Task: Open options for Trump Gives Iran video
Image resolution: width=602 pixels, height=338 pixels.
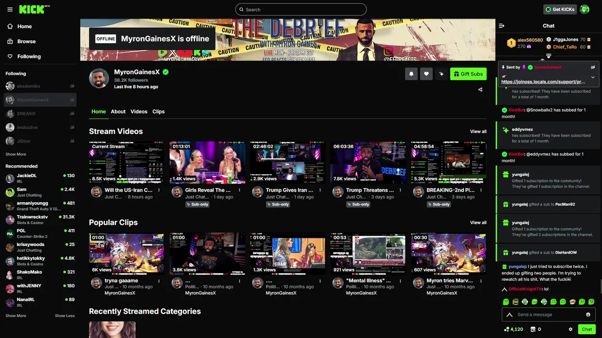Action: (x=320, y=190)
